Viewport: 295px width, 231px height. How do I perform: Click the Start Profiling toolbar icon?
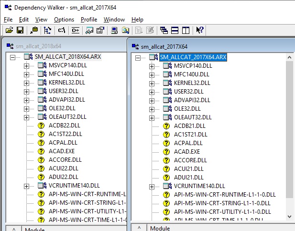pyautogui.click(x=139, y=30)
